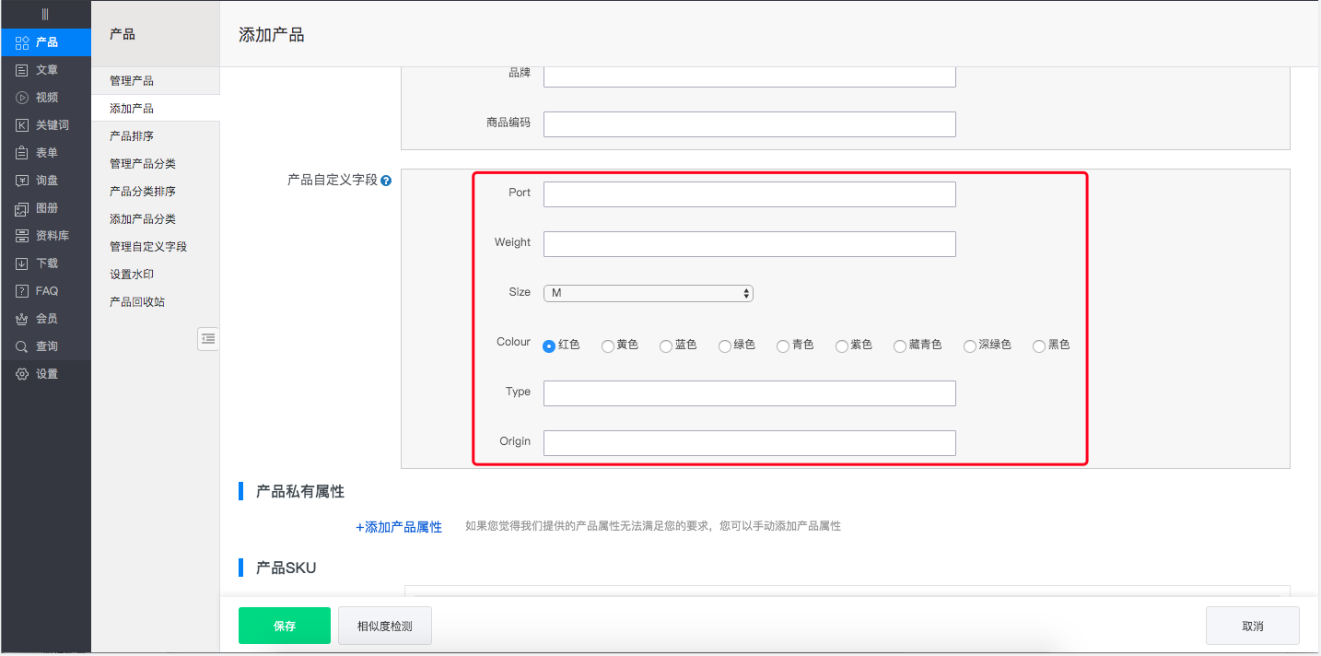Viewport: 1321px width, 656px height.
Task: Click help icon beside 产品自定义字段
Action: pyautogui.click(x=386, y=182)
